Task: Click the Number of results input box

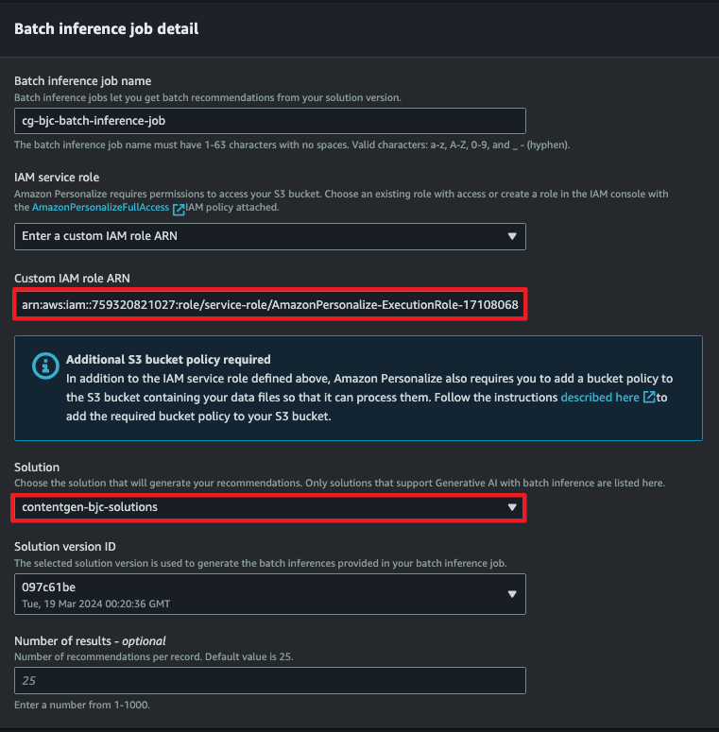Action: pos(270,681)
